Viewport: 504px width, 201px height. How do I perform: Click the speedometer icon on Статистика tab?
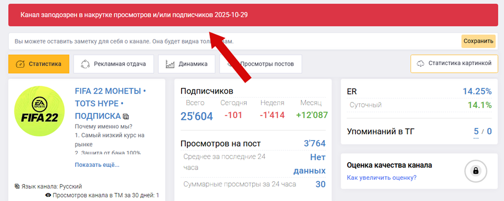(x=20, y=64)
